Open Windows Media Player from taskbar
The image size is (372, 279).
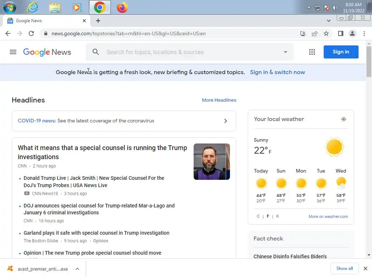tap(77, 8)
